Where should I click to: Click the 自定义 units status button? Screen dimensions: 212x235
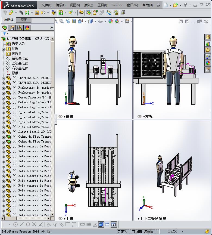point(172,231)
